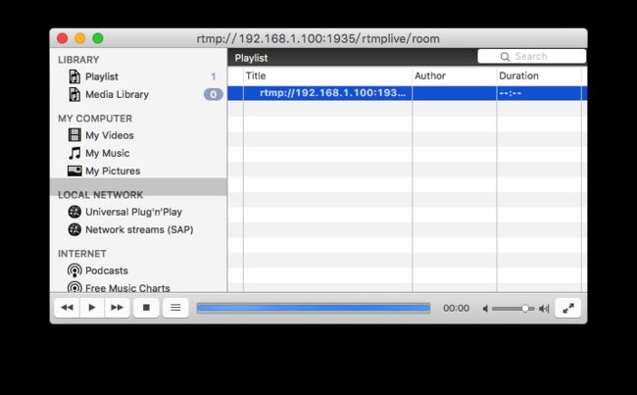Open Network streams (SAP)
The width and height of the screenshot is (637, 395).
coord(138,229)
